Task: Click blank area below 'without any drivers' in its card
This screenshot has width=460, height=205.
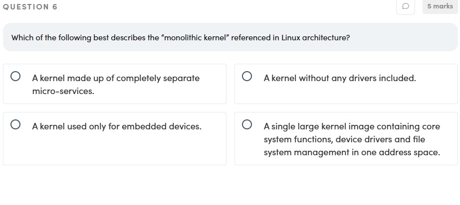Action: (339, 95)
